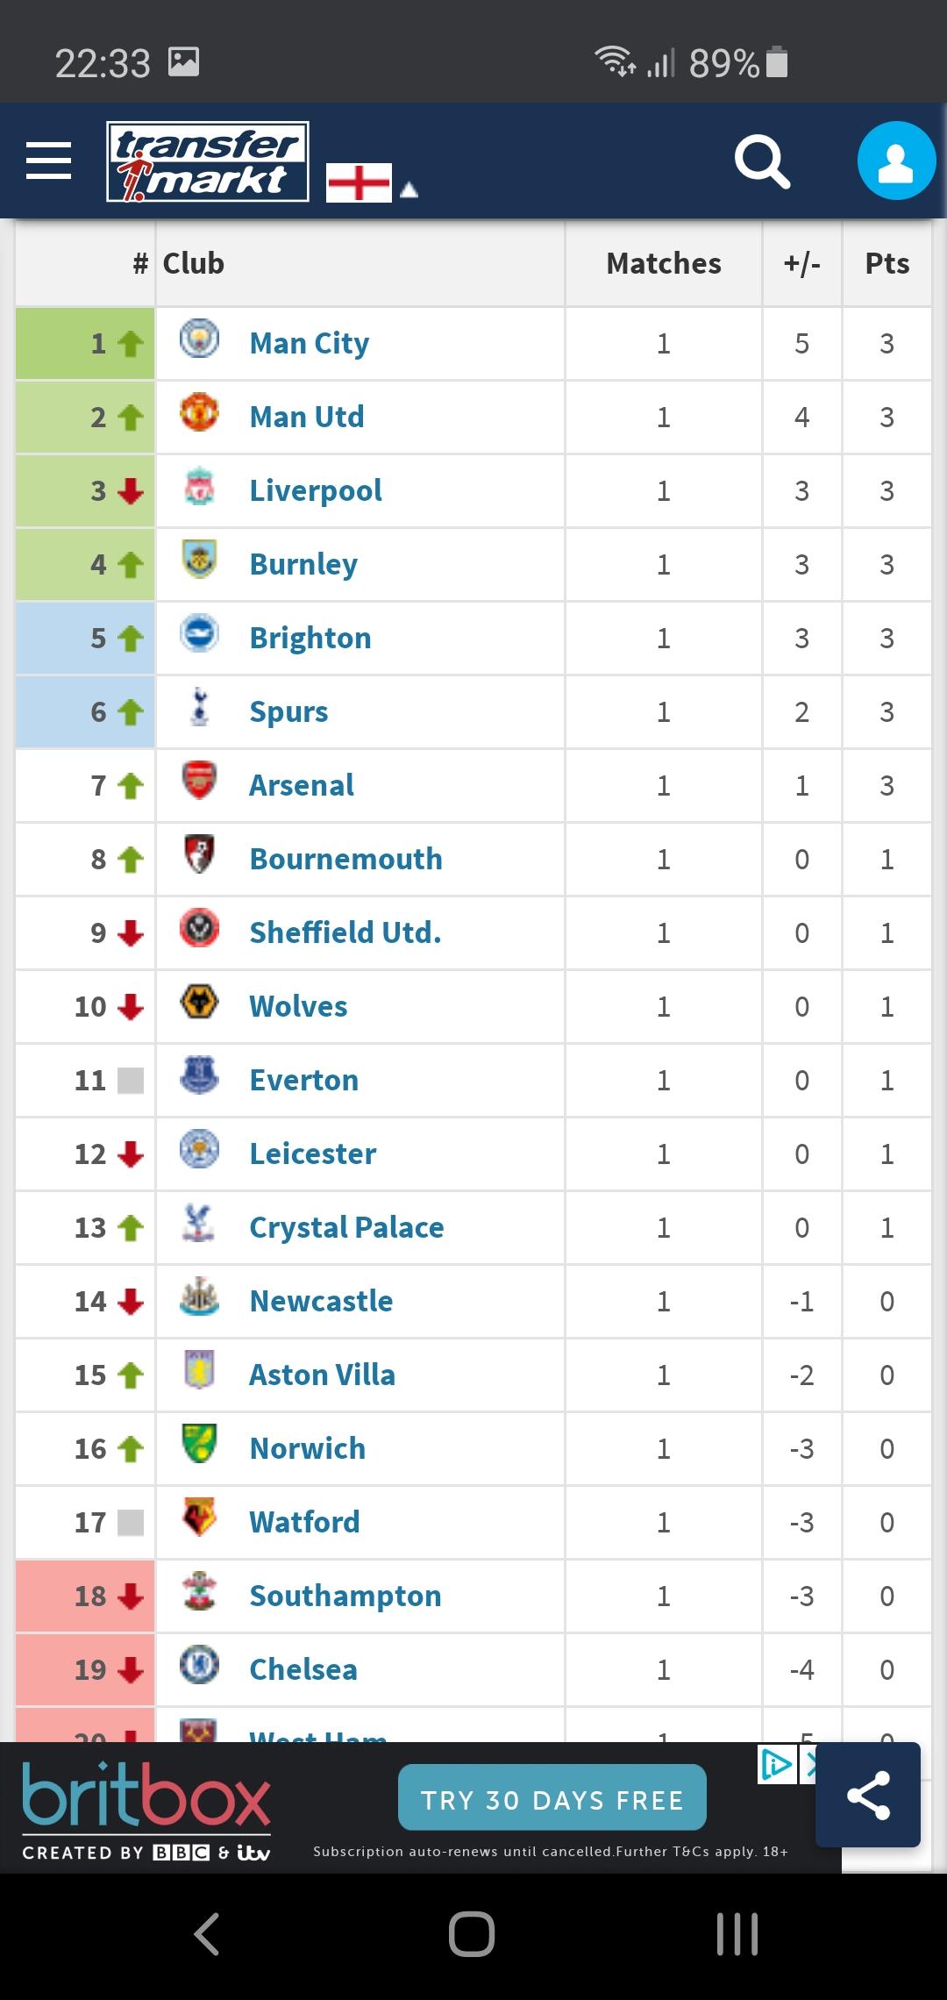The width and height of the screenshot is (947, 2000).
Task: Tap the Arsenal club crest
Action: click(199, 782)
